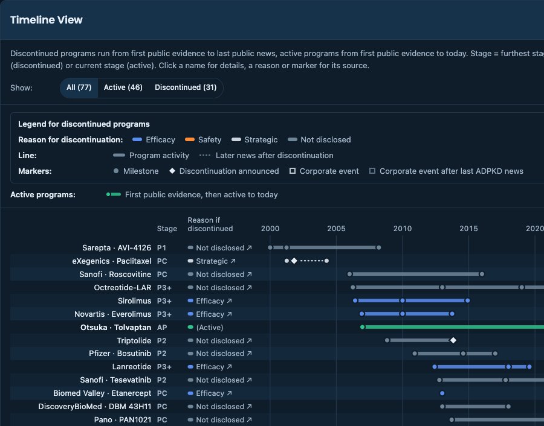
Task: Click the Strategic white legend swatch
Action: [236, 139]
